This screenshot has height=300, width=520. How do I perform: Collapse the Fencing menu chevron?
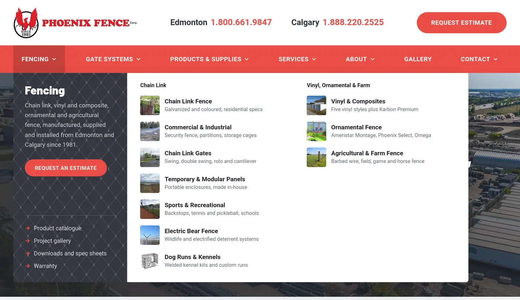tap(54, 59)
